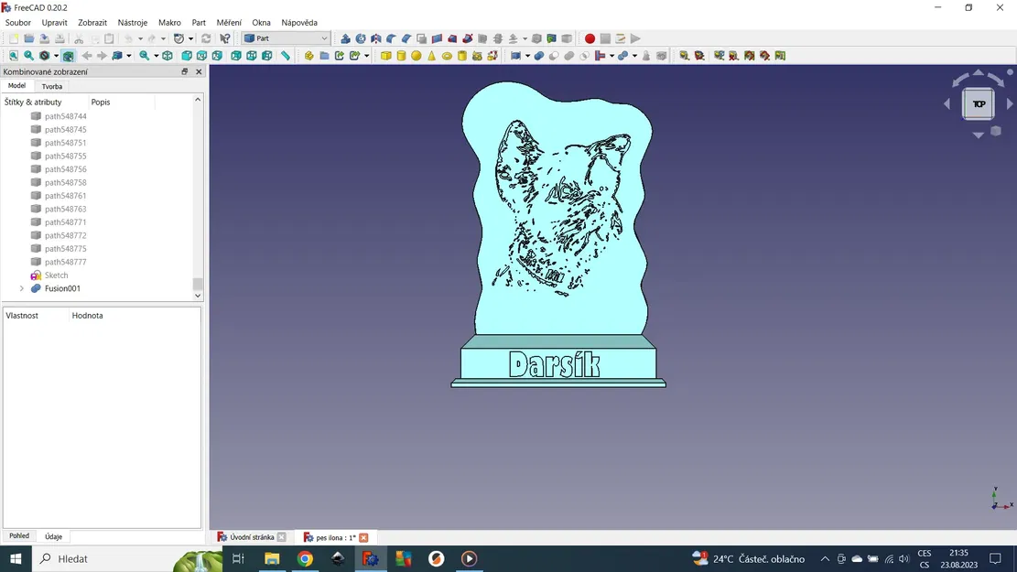Switch to the Údaje tab

click(x=54, y=537)
